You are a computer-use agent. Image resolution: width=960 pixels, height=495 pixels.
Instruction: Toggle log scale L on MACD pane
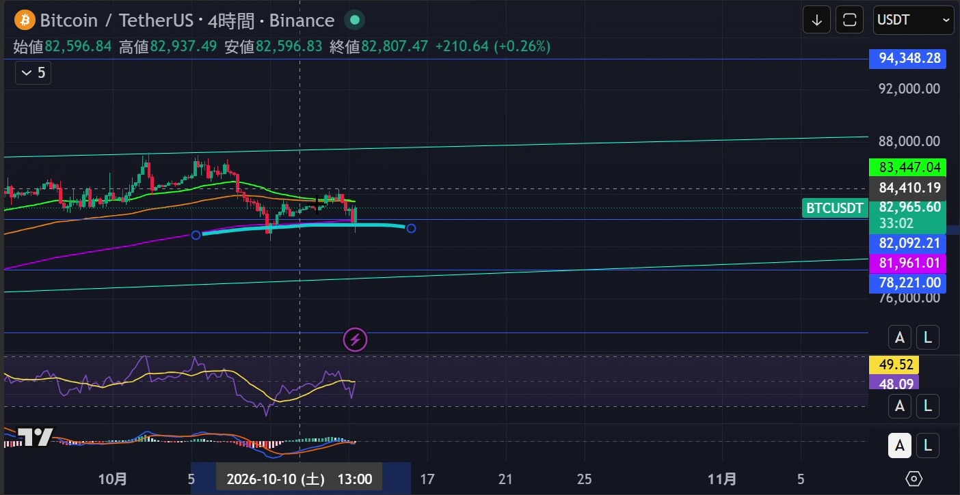(927, 446)
